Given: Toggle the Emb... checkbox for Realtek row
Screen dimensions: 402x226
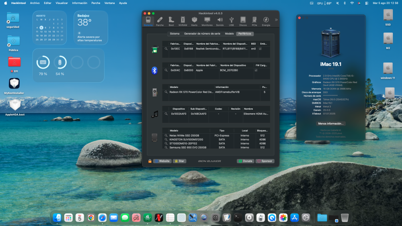Looking at the screenshot, I should tap(260, 49).
